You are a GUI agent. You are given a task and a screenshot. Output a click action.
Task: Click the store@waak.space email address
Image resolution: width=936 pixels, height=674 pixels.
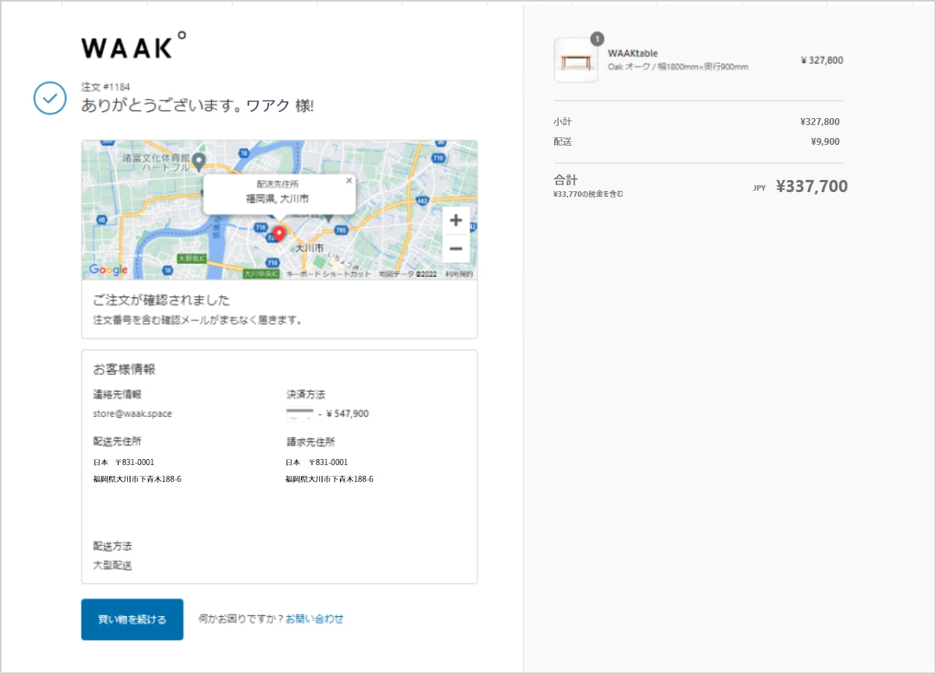coord(132,414)
